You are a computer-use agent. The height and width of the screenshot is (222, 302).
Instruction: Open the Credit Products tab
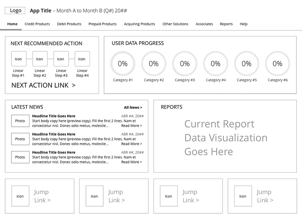click(x=37, y=24)
